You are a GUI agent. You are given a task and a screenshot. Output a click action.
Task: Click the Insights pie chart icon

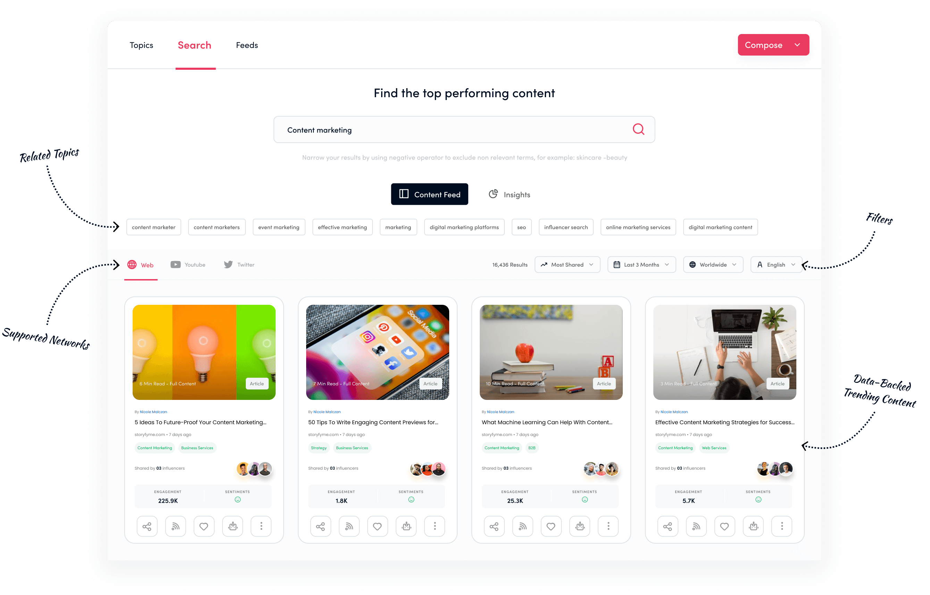[x=493, y=194]
